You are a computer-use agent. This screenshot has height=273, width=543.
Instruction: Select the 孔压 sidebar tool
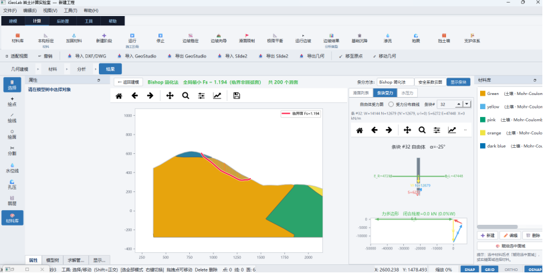point(12,184)
